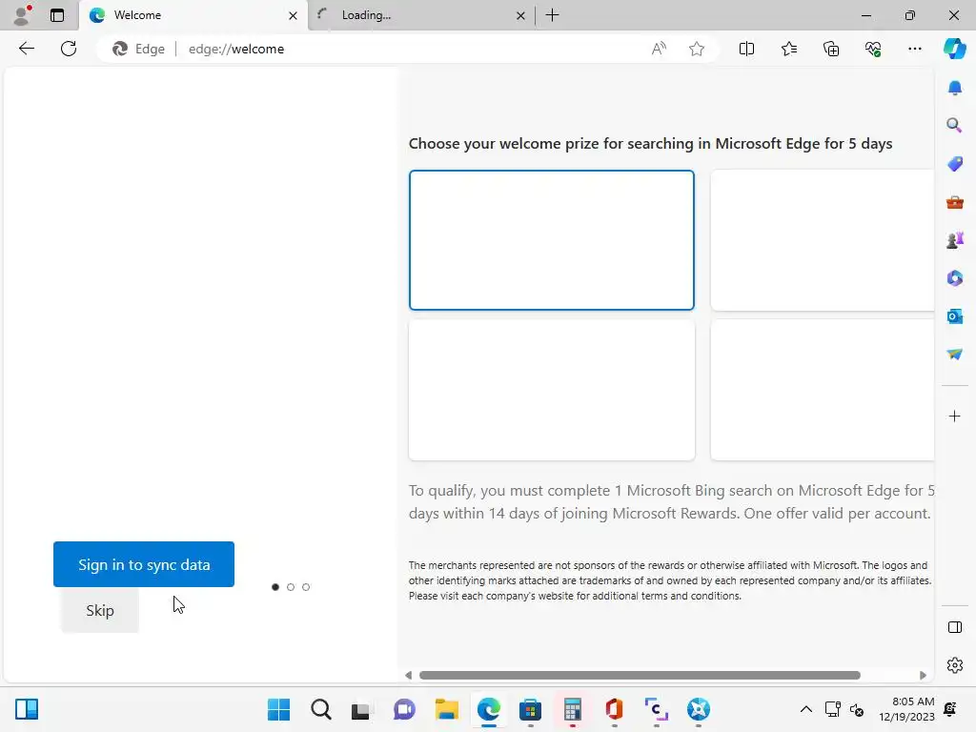The width and height of the screenshot is (976, 732).
Task: Go back with the back arrow
Action: click(26, 49)
